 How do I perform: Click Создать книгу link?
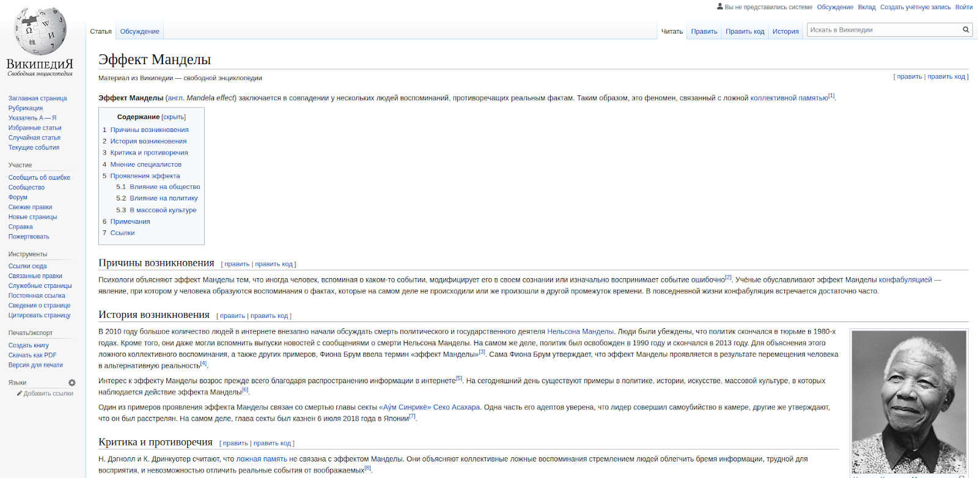coord(29,345)
